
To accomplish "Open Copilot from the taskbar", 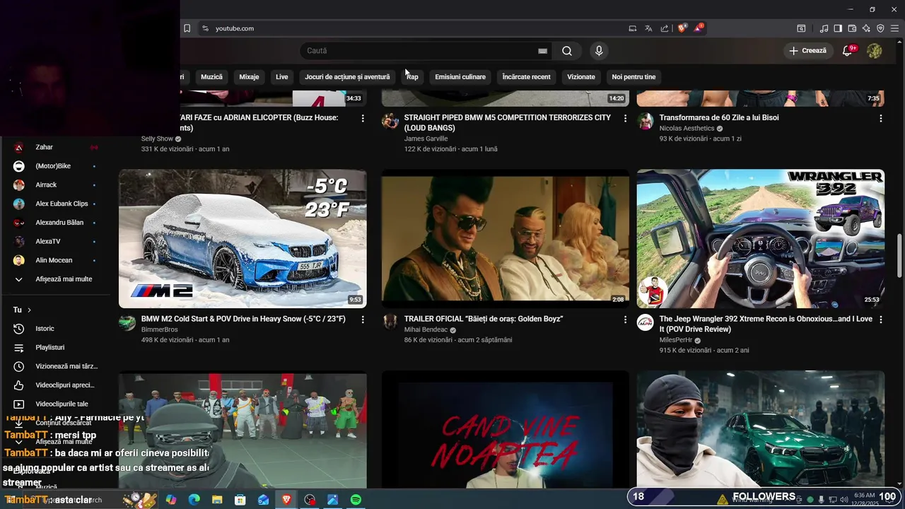I will tap(171, 500).
